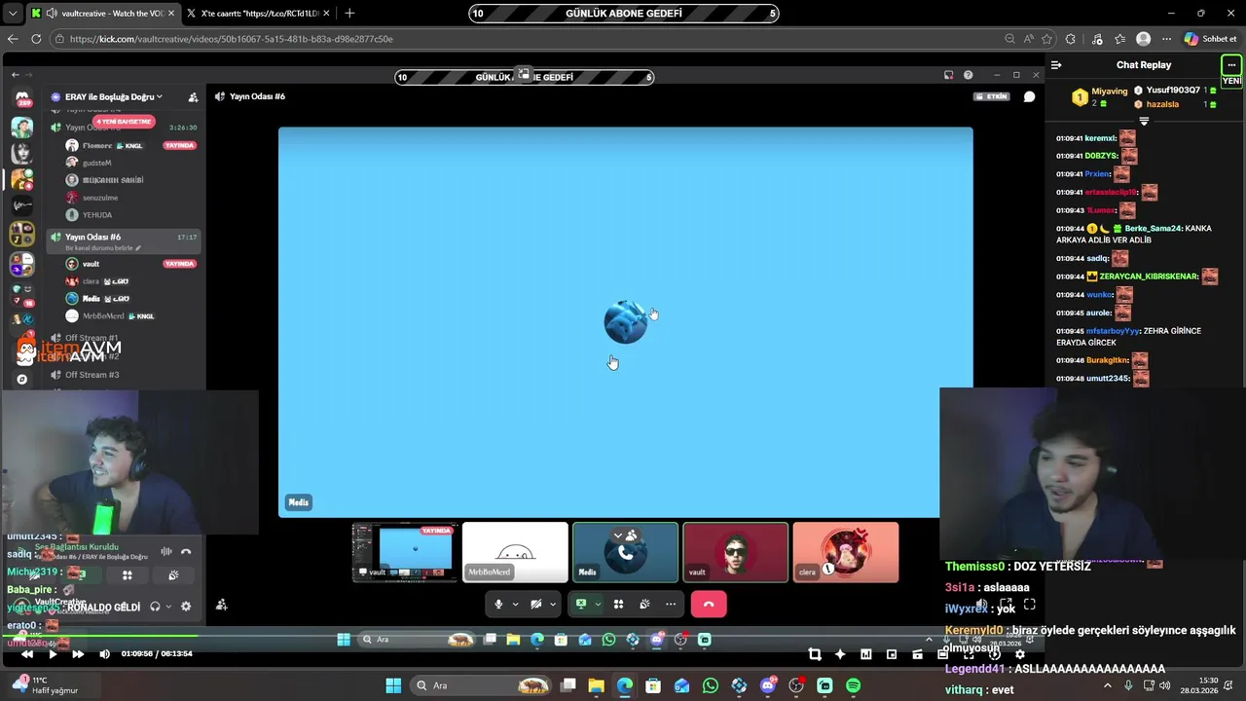The width and height of the screenshot is (1246, 701).
Task: Click user Flomore in voice channel list
Action: (x=97, y=145)
